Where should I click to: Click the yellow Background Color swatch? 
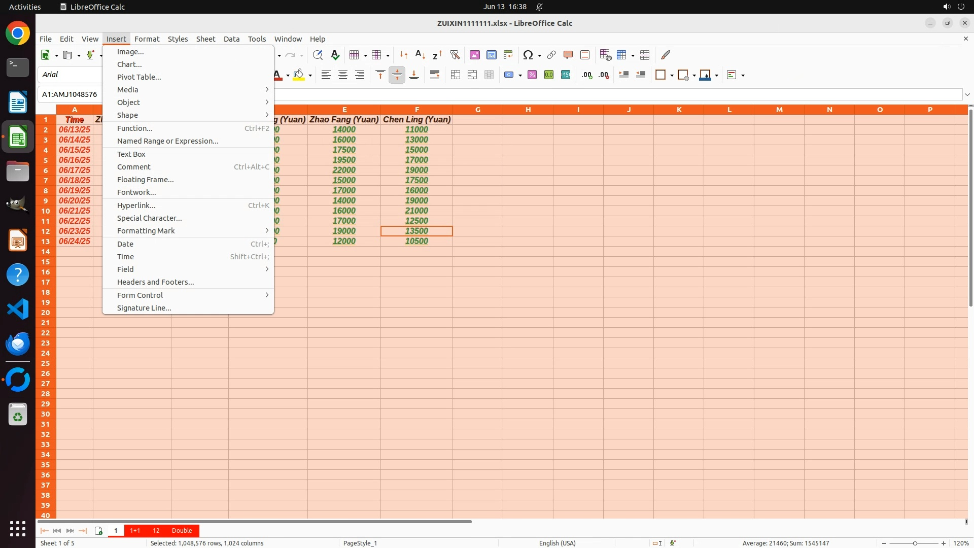click(x=299, y=75)
